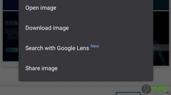This screenshot has width=171, height=95.
Task: Click the blurred teal button on left image
Action: point(12,50)
